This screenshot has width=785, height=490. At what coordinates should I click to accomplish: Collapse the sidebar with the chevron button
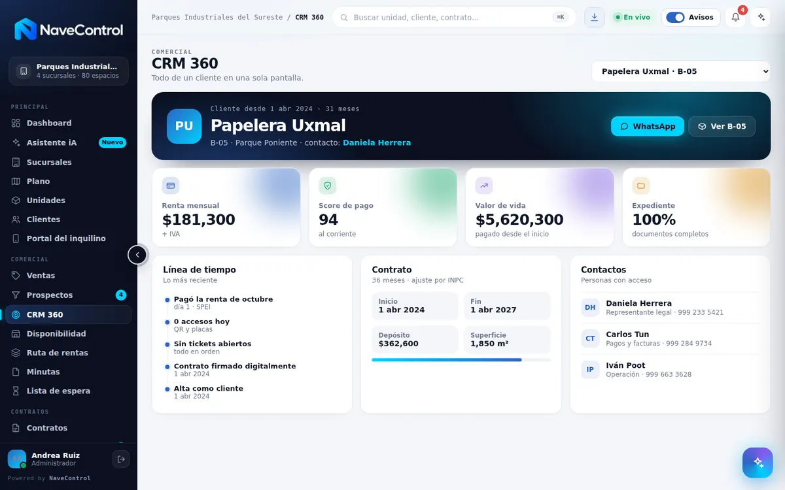point(137,255)
